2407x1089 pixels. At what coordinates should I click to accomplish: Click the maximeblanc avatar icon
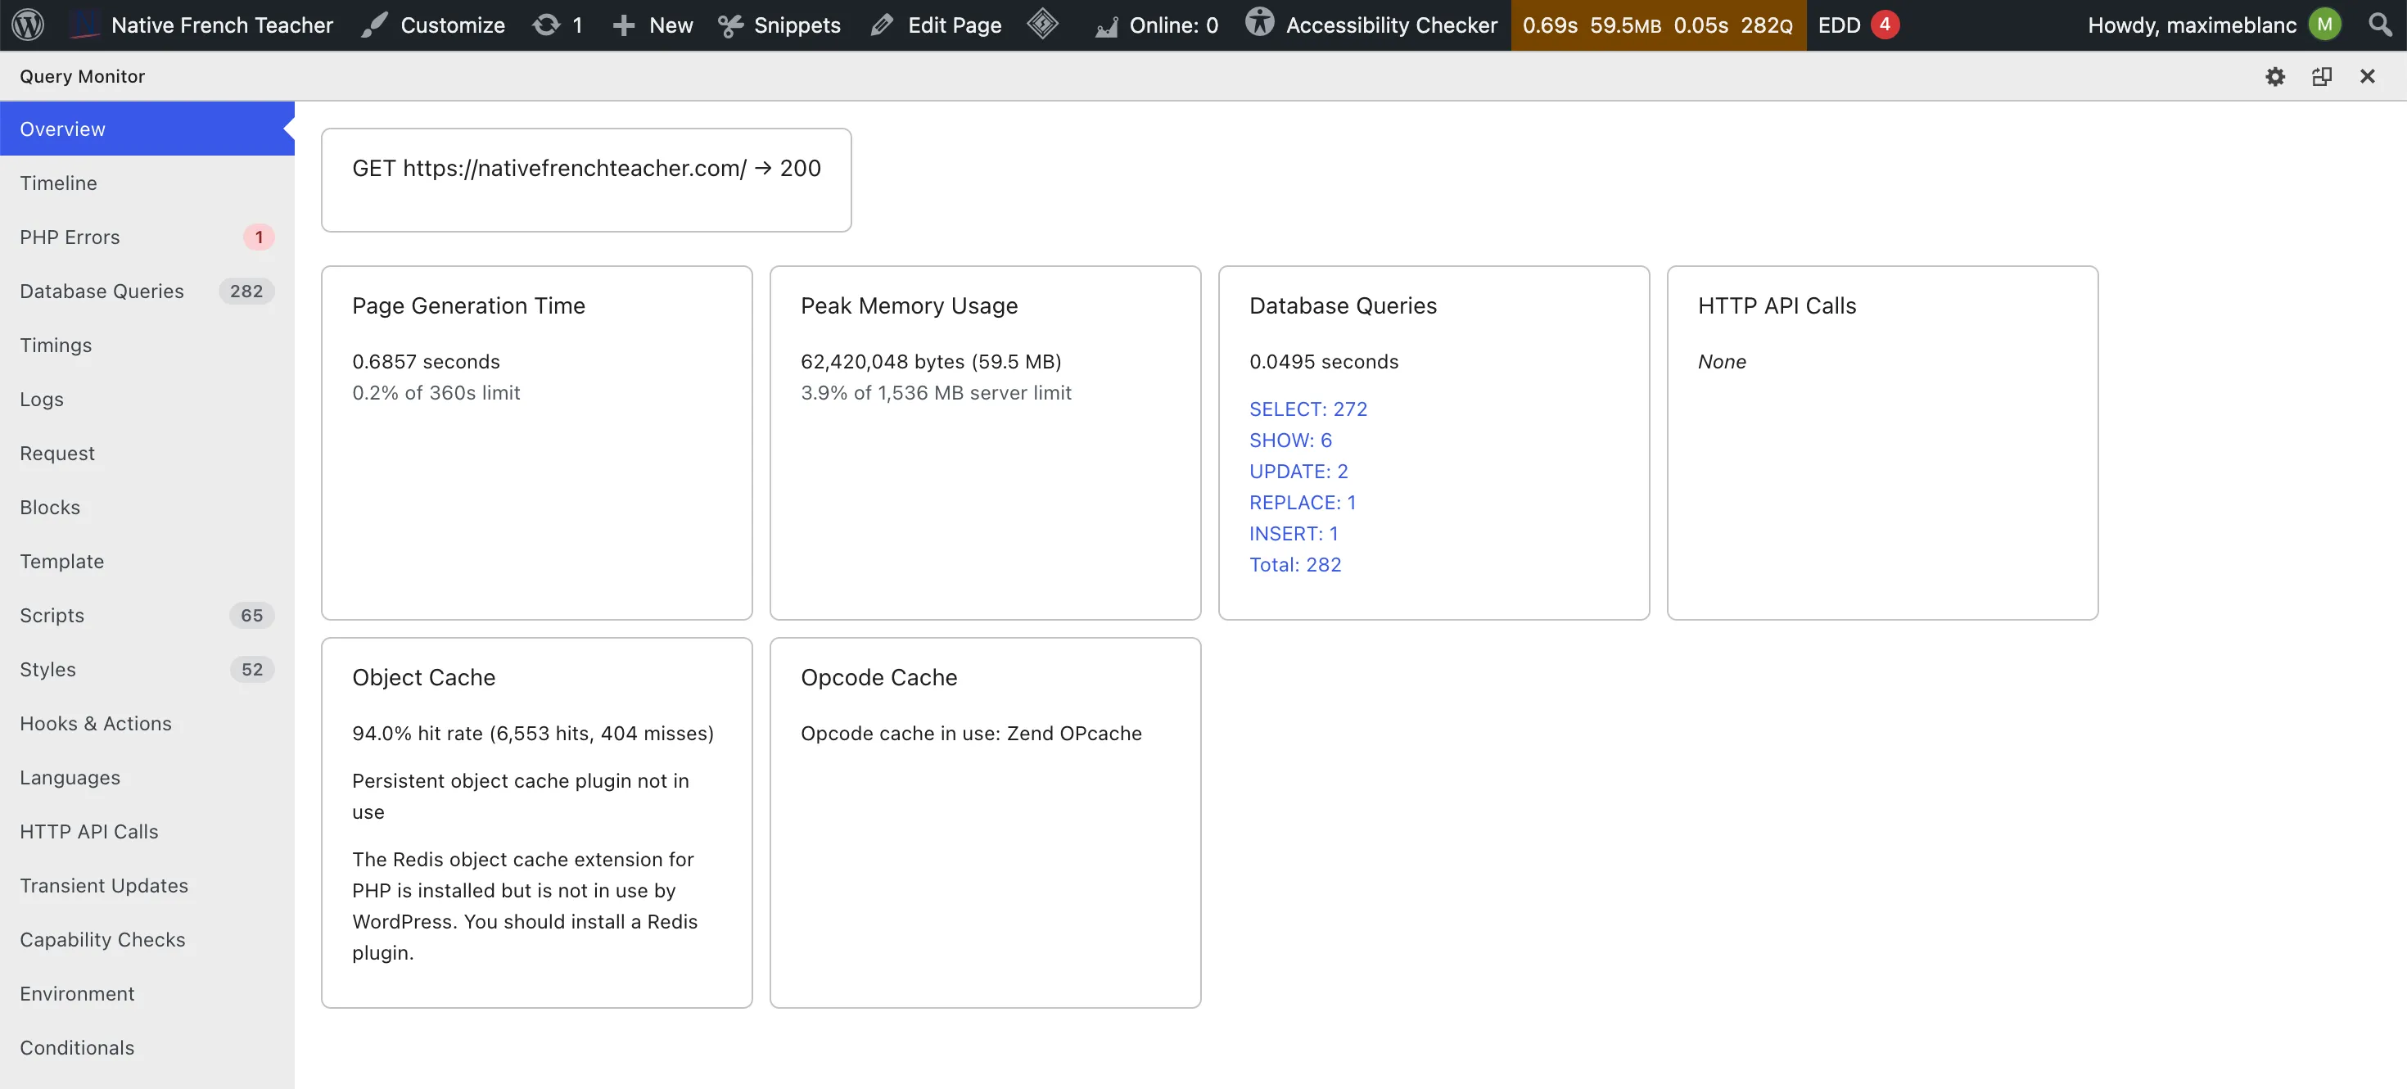coord(2325,25)
